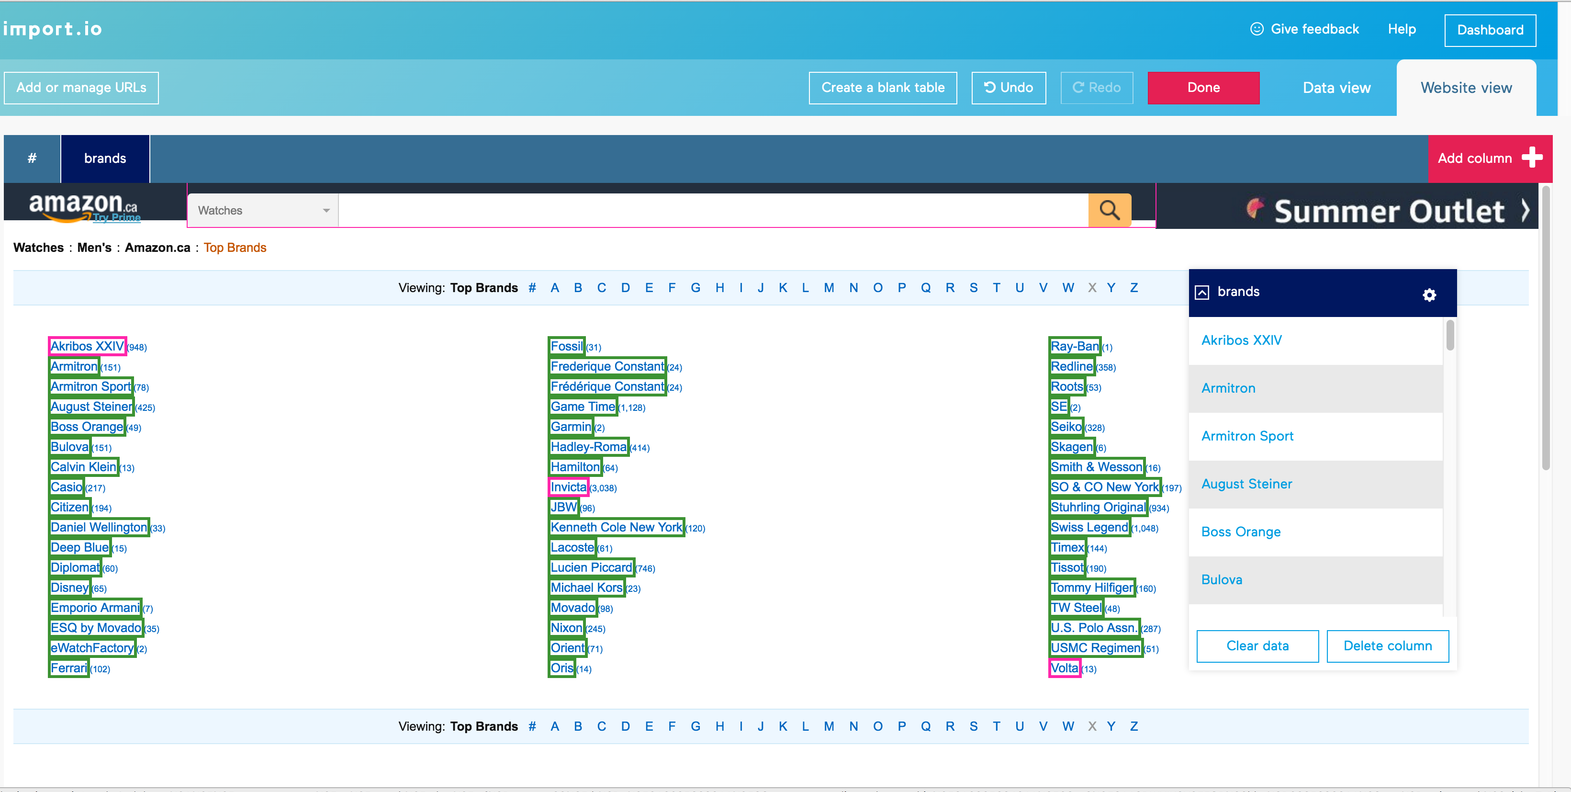Click the Kenneth Cole New York link
The height and width of the screenshot is (792, 1571).
coord(617,527)
